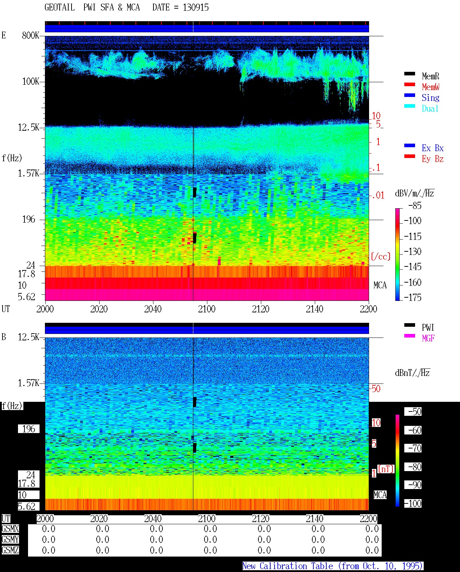Click the black data gap marker near 196 Hz in the E panel

pos(195,238)
